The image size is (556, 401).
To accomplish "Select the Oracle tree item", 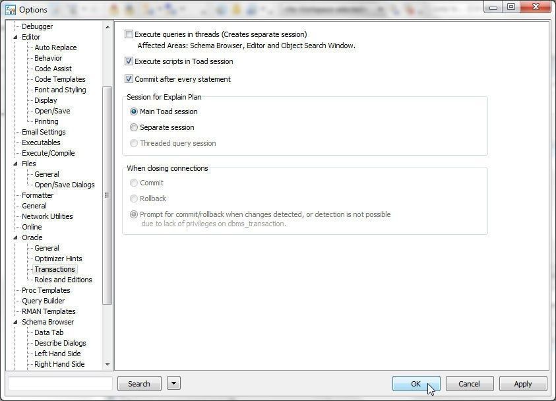I will [32, 237].
